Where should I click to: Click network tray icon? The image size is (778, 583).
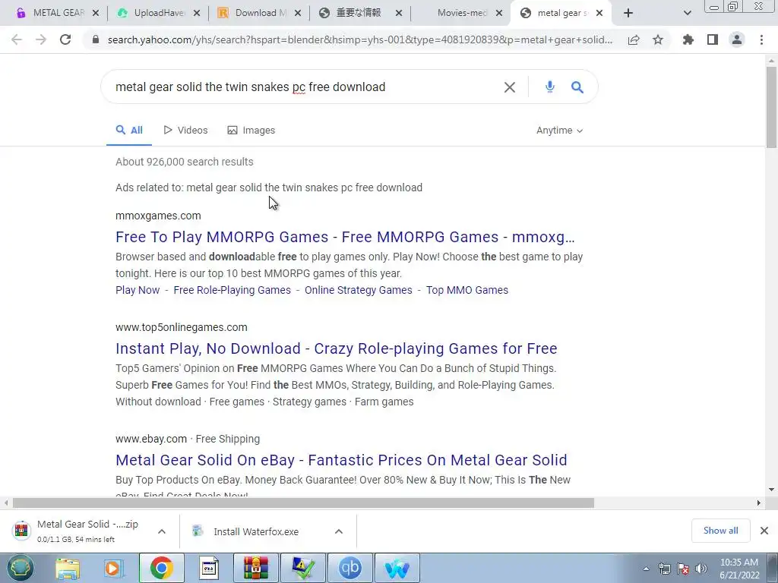pyautogui.click(x=665, y=569)
